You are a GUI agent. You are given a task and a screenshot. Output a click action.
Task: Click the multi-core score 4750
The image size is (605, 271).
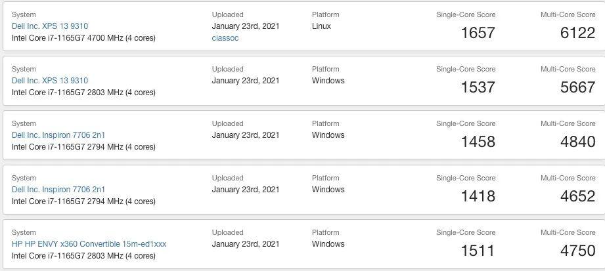click(577, 251)
